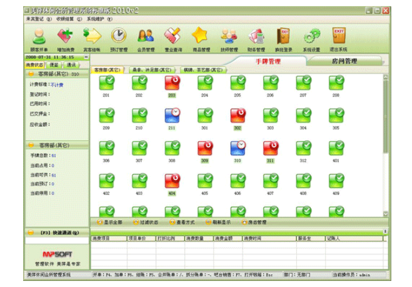
Task: Open 会员管理 members icon
Action: [145, 38]
